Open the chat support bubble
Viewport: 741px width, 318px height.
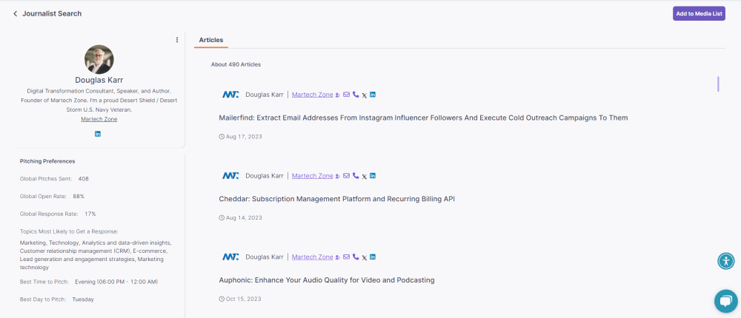pos(726,301)
